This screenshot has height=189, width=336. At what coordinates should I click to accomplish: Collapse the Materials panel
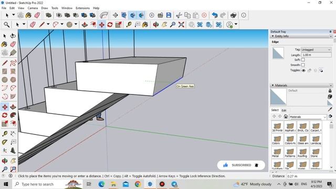[272, 85]
